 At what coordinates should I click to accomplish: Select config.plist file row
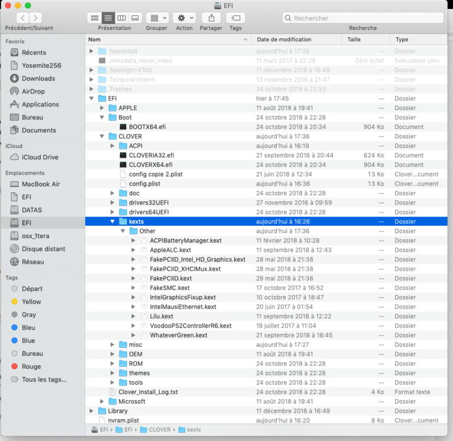(x=267, y=184)
